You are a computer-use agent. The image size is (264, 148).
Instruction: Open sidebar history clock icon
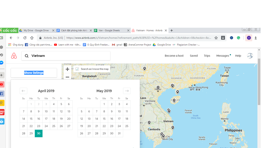2,55
